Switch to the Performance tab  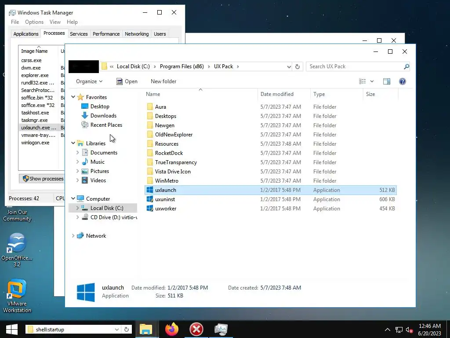[106, 34]
